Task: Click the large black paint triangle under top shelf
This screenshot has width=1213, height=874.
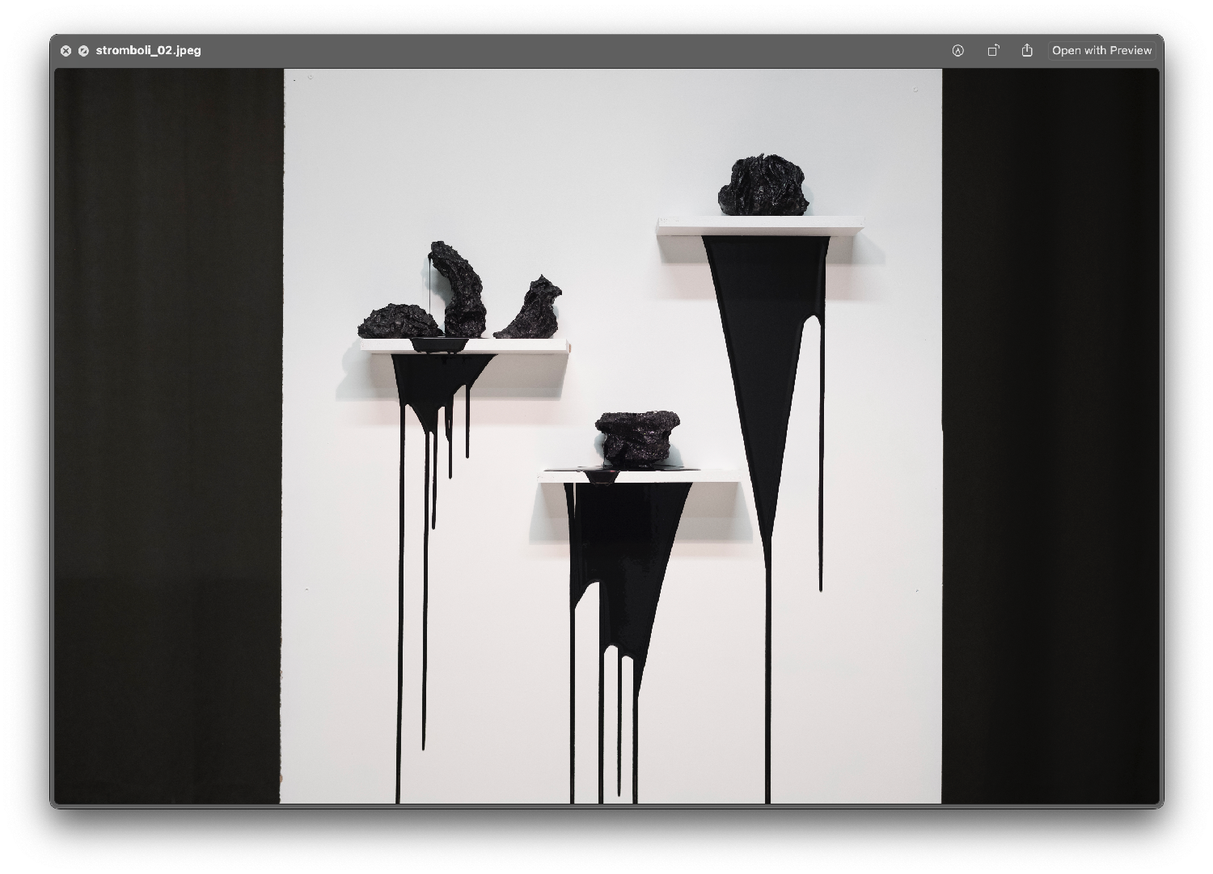Action: [764, 340]
